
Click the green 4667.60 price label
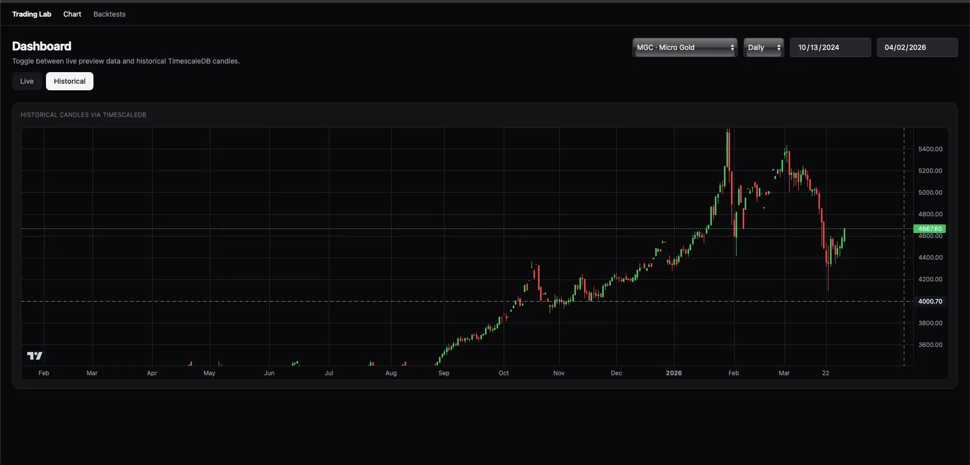pos(930,228)
